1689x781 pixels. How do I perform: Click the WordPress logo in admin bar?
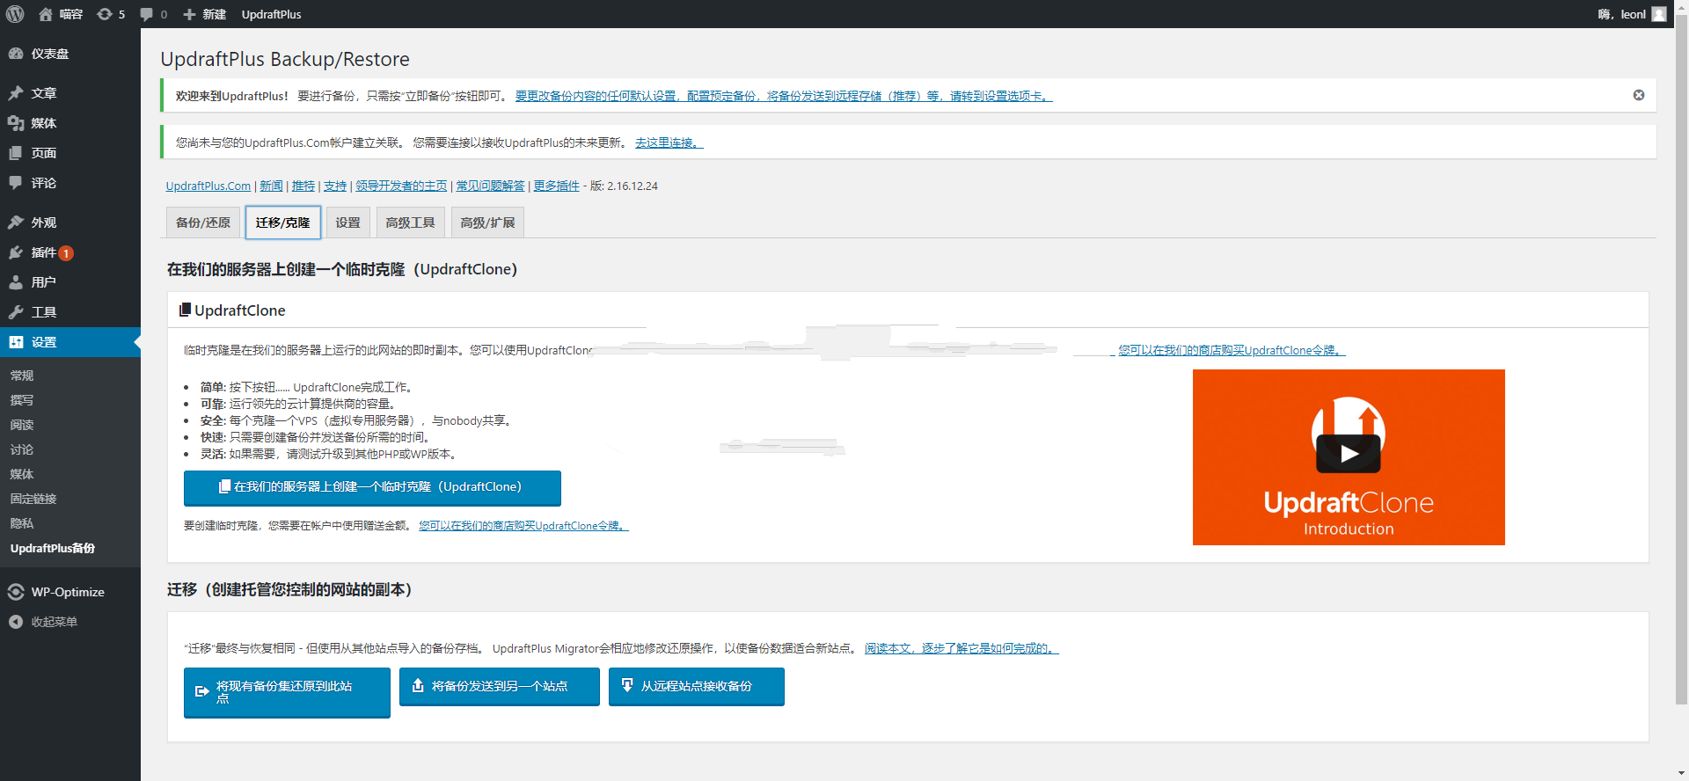[15, 14]
